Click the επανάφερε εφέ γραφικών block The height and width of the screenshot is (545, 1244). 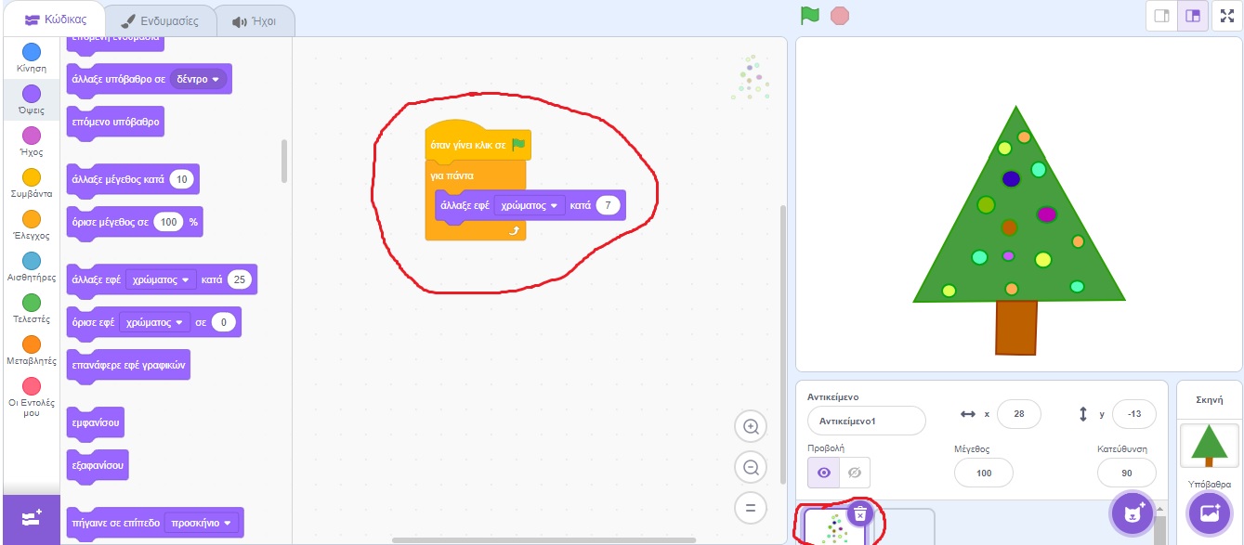tap(128, 366)
